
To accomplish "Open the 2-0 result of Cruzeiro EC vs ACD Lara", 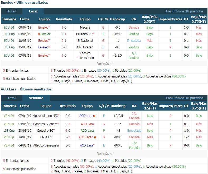I will pos(68,131).
